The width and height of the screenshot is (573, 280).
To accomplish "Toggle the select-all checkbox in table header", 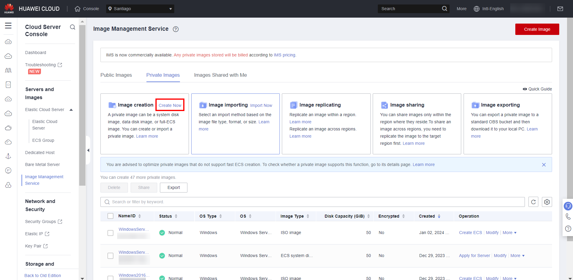I will tap(111, 216).
